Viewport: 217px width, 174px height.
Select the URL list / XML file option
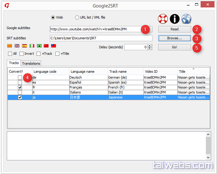tap(77, 17)
